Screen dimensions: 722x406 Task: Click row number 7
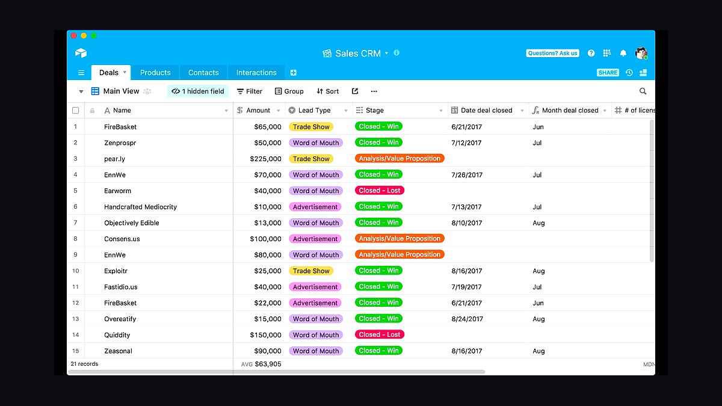pyautogui.click(x=76, y=223)
